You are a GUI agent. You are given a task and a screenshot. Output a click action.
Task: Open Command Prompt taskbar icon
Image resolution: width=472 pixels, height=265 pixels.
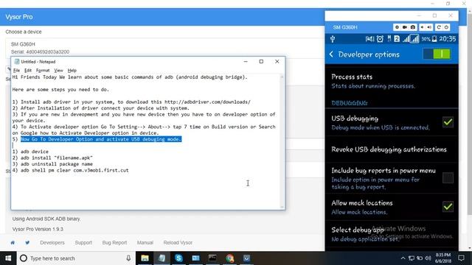212,258
